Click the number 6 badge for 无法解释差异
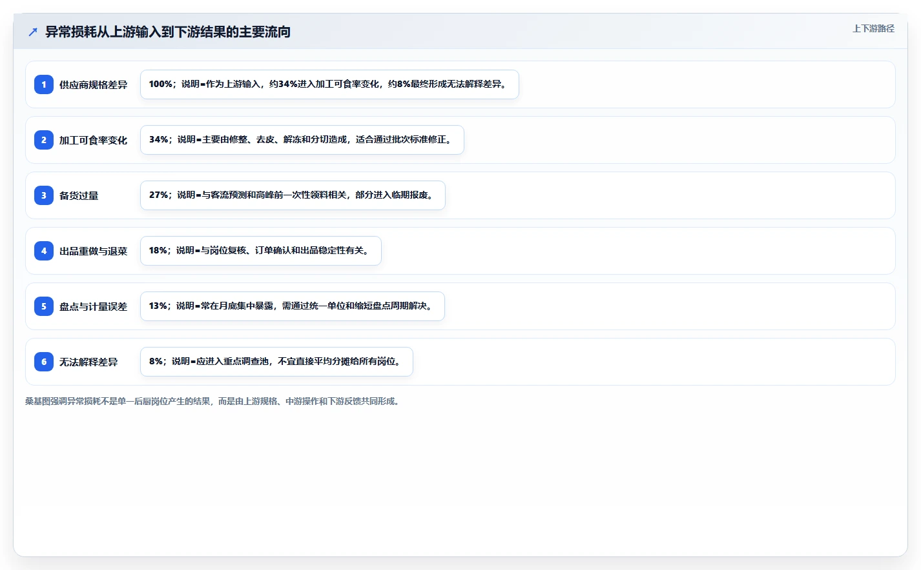This screenshot has width=921, height=570. pyautogui.click(x=44, y=362)
